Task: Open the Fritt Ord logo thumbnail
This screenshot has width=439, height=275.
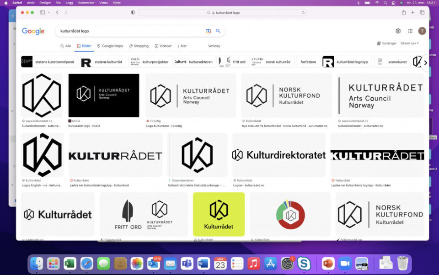Action: (143, 214)
